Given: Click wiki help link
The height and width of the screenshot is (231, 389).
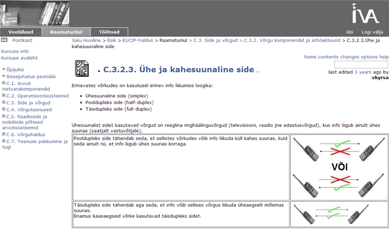Looking at the screenshot, I should (384, 57).
